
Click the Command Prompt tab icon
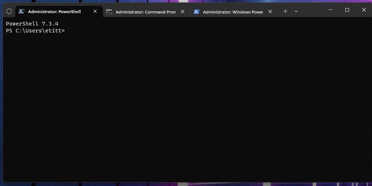109,12
